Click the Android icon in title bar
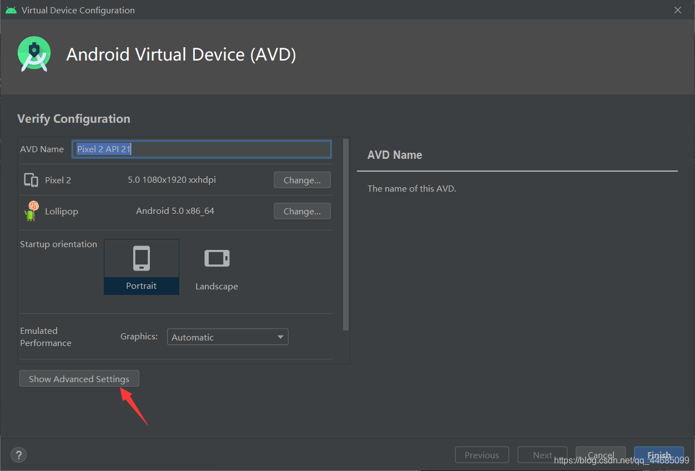695x471 pixels. (x=11, y=10)
